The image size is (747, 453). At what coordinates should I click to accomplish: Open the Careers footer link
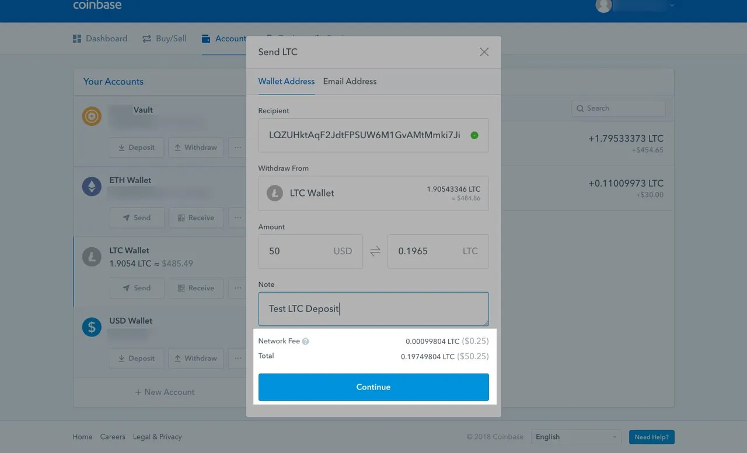113,437
